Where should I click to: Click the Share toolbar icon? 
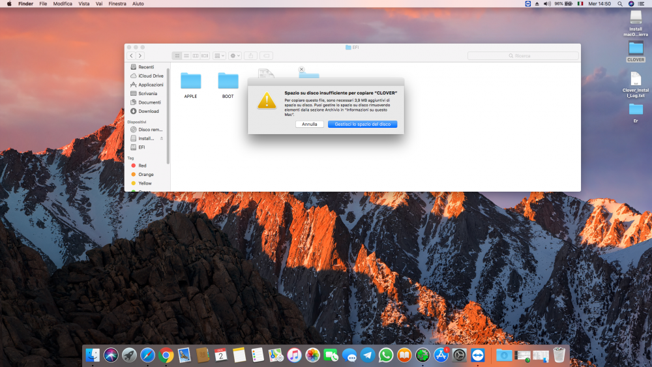pos(251,55)
